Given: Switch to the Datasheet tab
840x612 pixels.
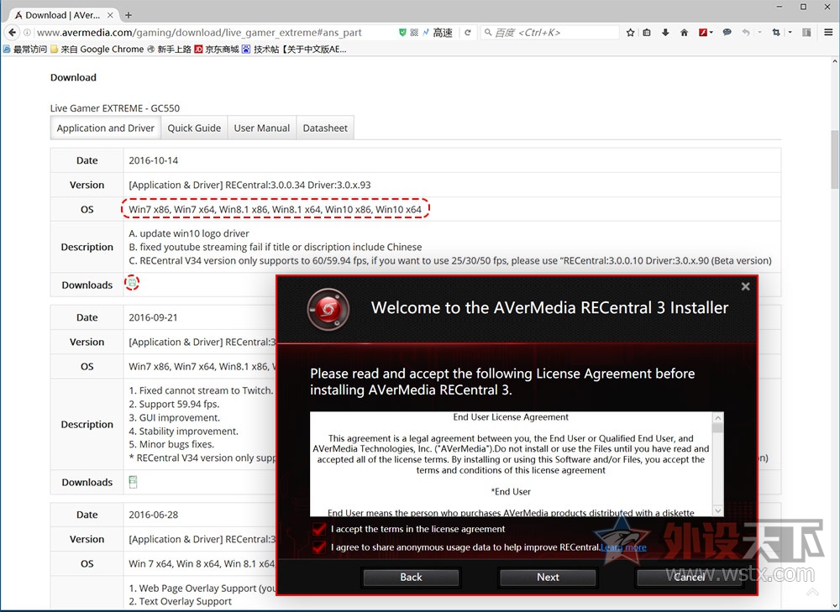Looking at the screenshot, I should point(325,128).
